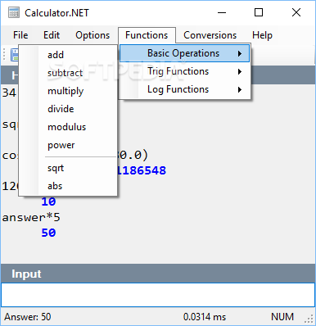Click the result value 50 in history
The height and width of the screenshot is (326, 316).
click(x=48, y=233)
